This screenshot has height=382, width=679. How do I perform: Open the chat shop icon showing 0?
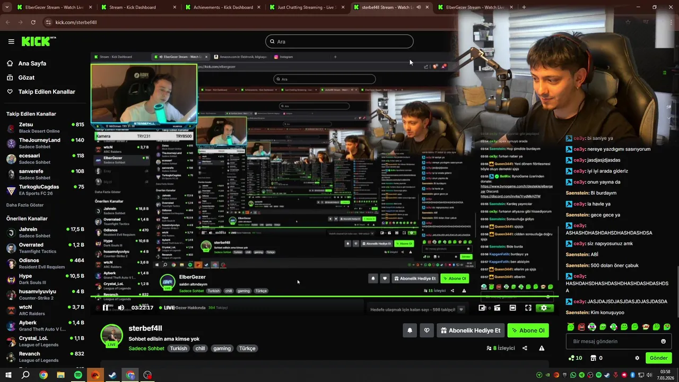tap(596, 358)
